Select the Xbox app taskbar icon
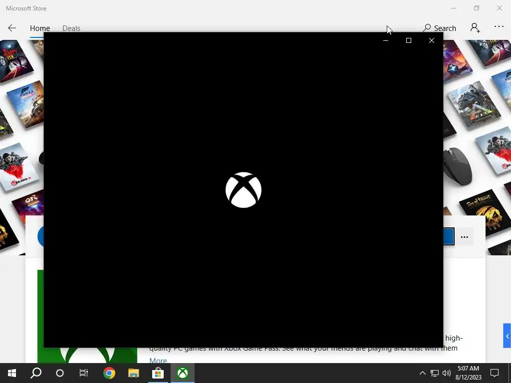Screen dimensions: 511x383 183,373
